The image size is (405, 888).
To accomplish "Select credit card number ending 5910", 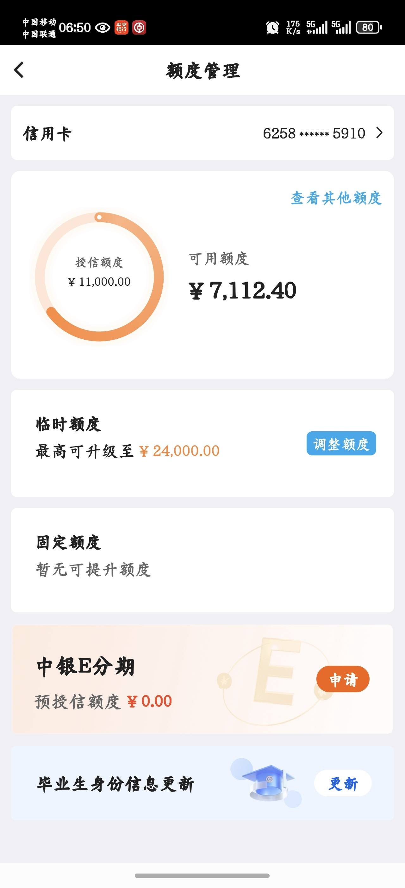I will point(314,133).
